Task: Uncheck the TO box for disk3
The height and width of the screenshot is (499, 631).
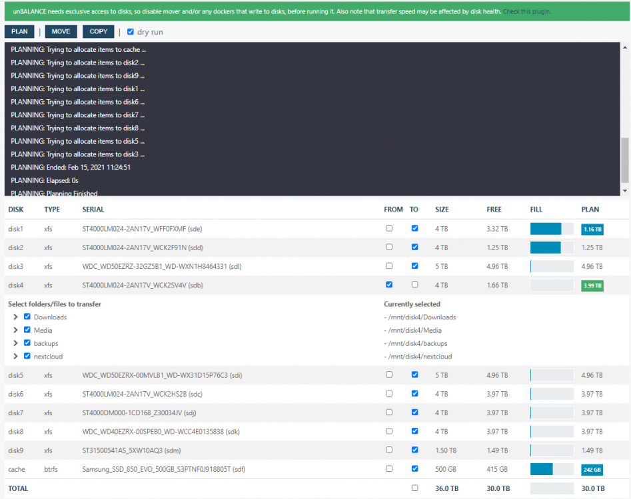Action: (x=414, y=265)
